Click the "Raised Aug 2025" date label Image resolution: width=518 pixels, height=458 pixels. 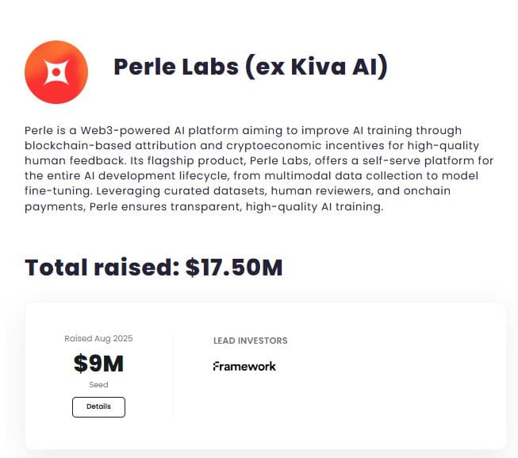click(98, 338)
